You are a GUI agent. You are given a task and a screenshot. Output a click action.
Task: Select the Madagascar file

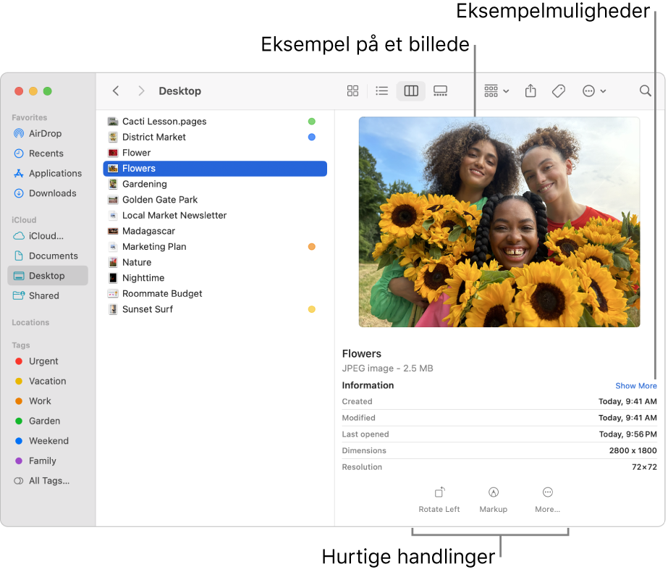[x=215, y=231]
